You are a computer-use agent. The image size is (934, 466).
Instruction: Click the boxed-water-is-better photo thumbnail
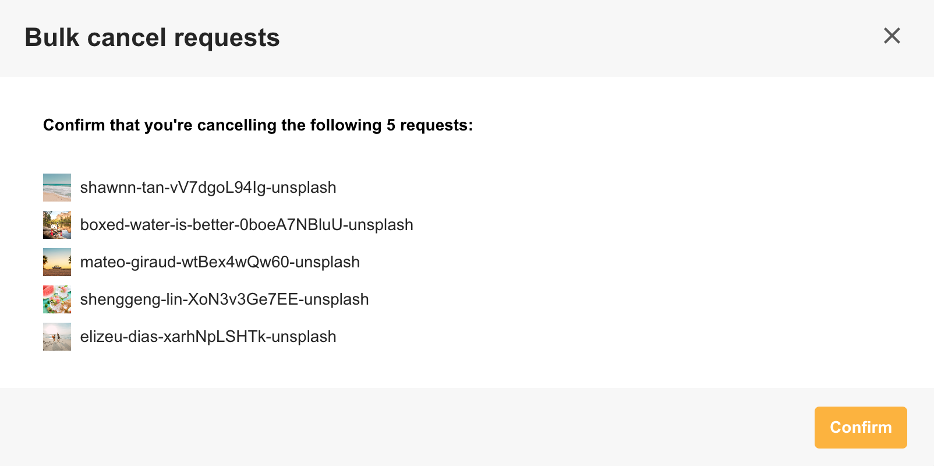[56, 225]
